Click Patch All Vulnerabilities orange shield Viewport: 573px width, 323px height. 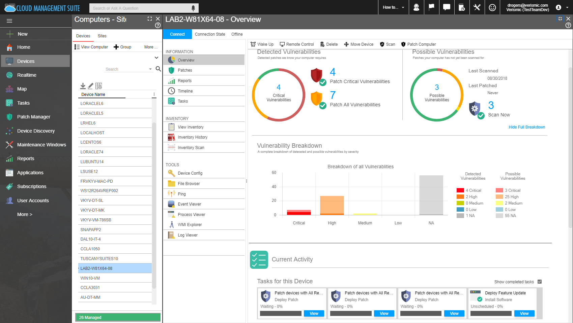(318, 100)
